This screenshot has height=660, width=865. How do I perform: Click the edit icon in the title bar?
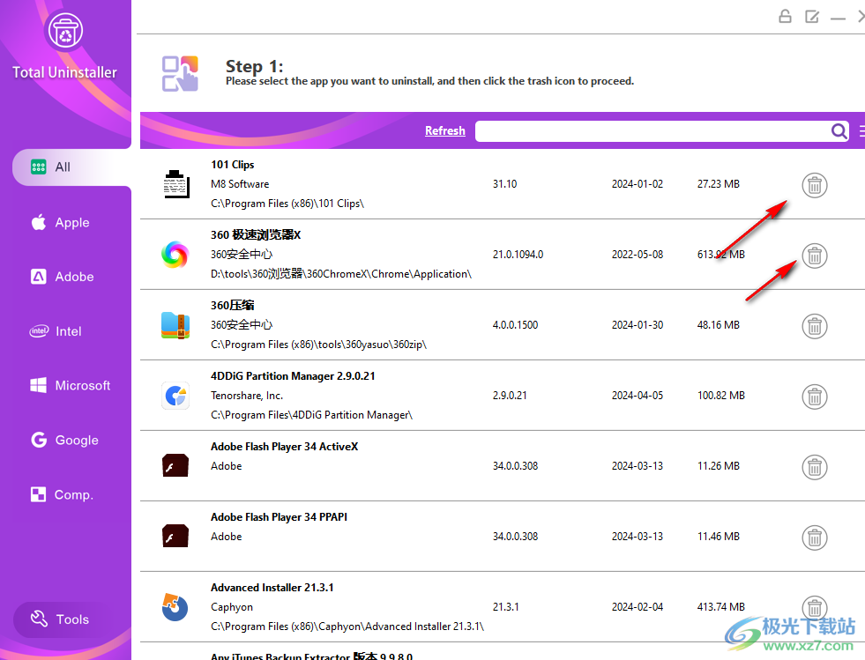pos(811,16)
